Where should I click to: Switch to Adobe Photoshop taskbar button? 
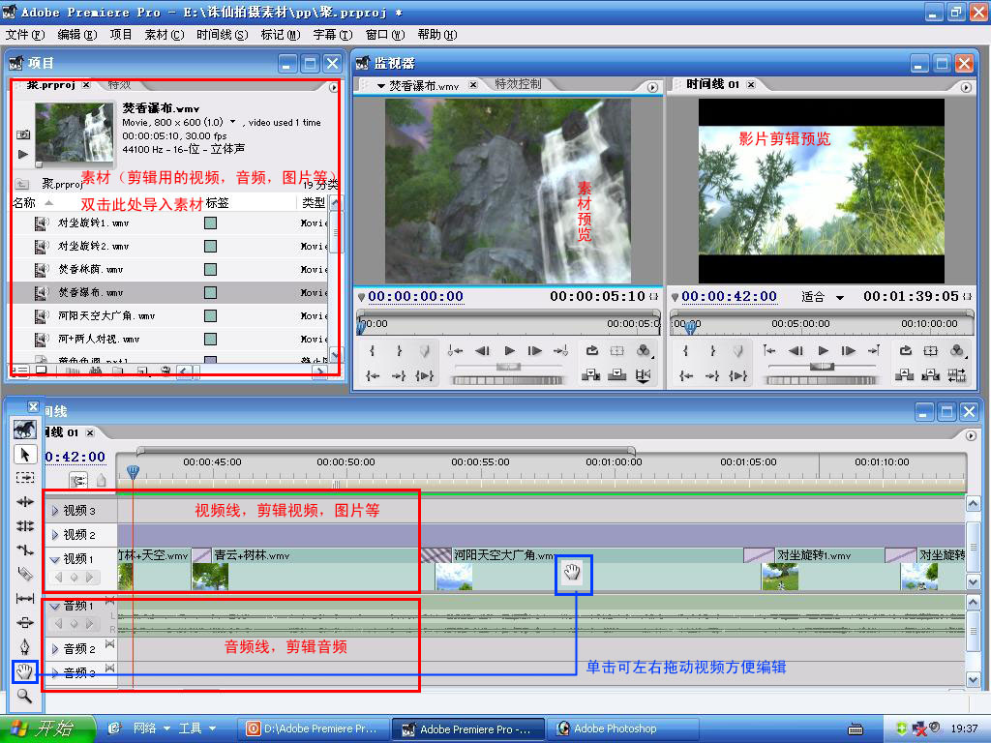tap(622, 729)
